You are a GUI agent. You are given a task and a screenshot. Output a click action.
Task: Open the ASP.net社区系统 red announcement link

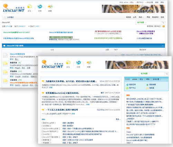click(108, 31)
